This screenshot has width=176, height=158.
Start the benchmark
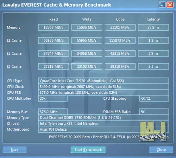click(88, 150)
